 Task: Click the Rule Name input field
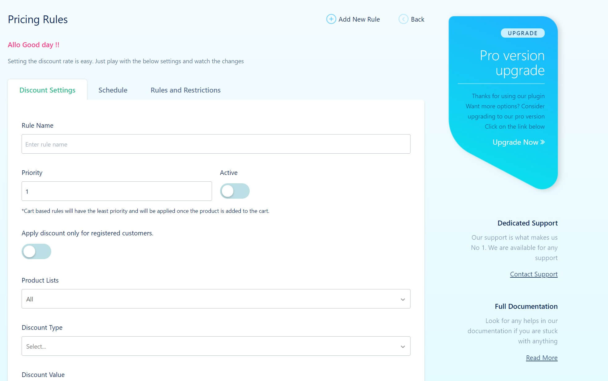tap(215, 144)
